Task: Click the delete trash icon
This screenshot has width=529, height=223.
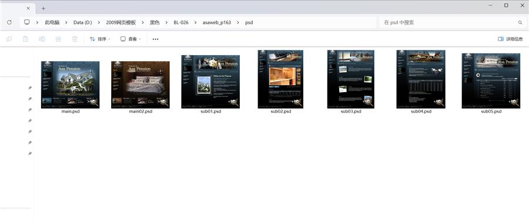Action: click(x=75, y=39)
